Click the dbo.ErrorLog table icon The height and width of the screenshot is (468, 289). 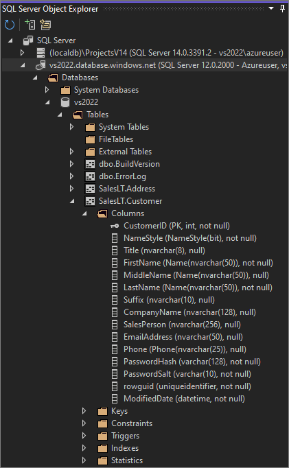(x=90, y=176)
